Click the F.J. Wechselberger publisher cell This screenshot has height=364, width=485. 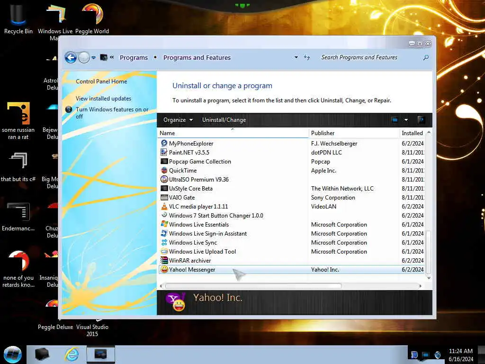pos(334,144)
